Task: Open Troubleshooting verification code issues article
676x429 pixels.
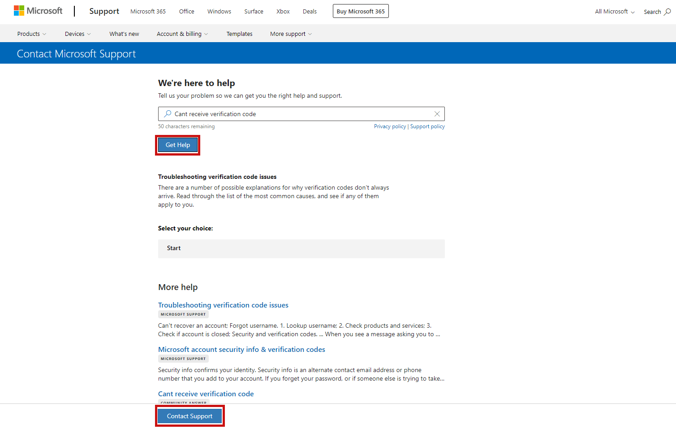Action: point(223,305)
